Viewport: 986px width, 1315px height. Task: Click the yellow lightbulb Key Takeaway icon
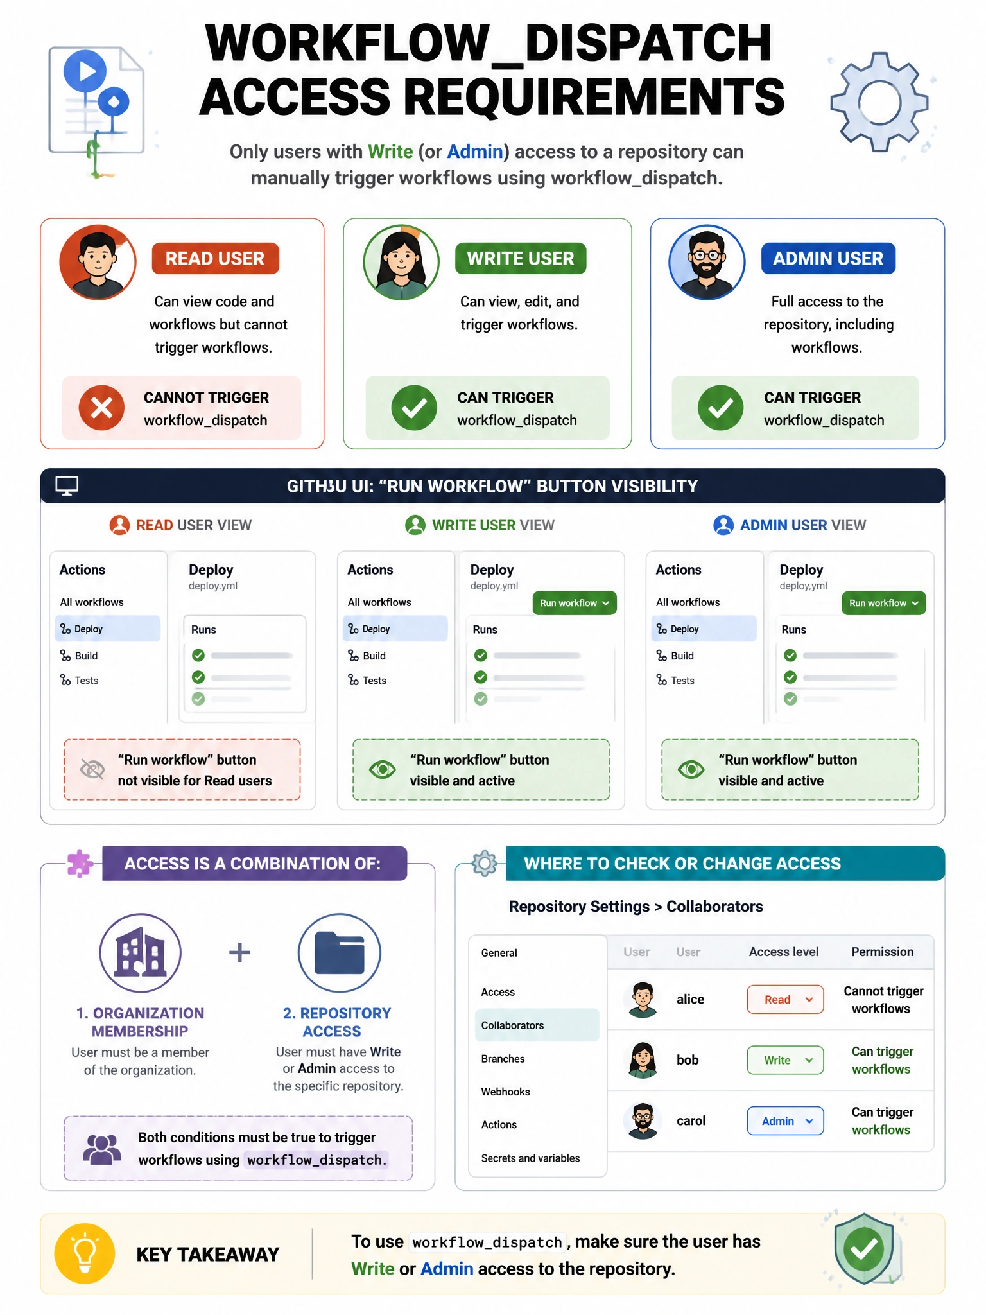click(85, 1253)
